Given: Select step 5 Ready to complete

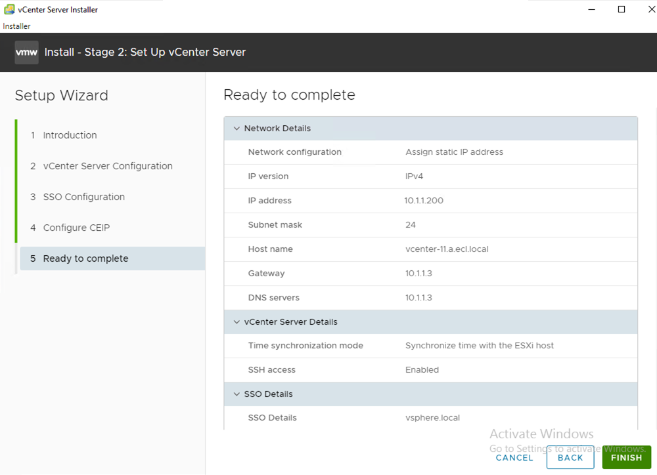Looking at the screenshot, I should click(85, 258).
